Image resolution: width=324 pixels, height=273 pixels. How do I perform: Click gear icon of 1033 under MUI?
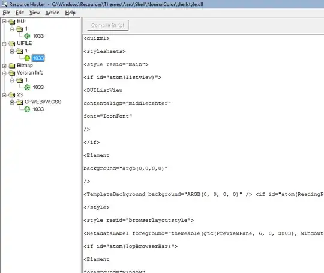pyautogui.click(x=27, y=36)
